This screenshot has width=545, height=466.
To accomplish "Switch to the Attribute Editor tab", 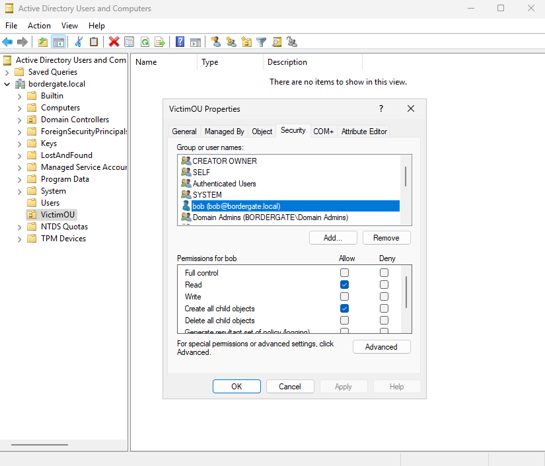I will [363, 132].
